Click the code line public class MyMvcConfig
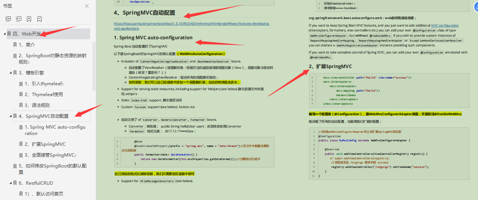Viewport: 478px width, 200px height. point(364,141)
